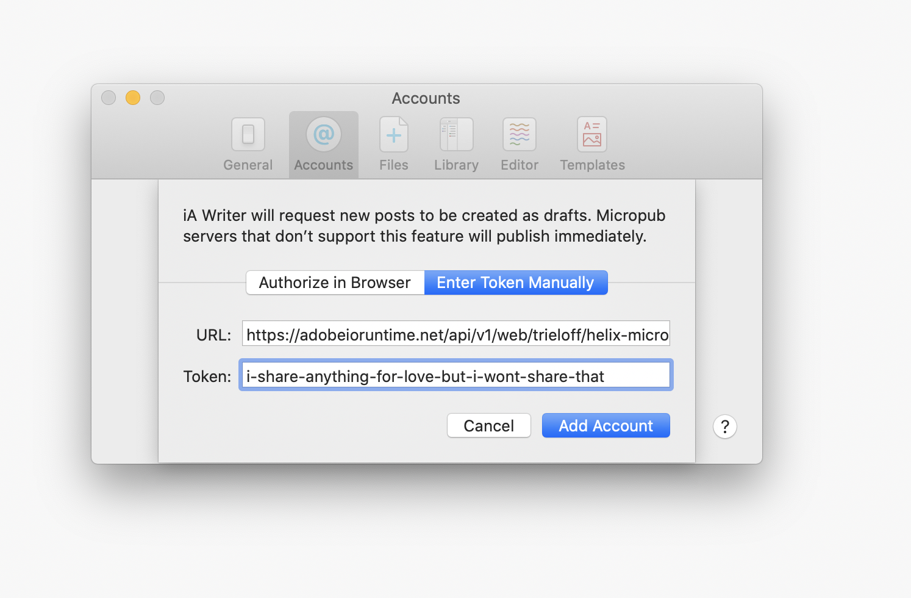This screenshot has width=911, height=598.
Task: Cancel adding the Micropub account
Action: 489,425
